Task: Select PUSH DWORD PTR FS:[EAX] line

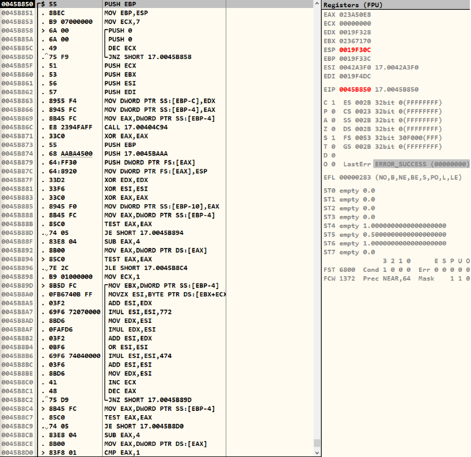Action: [x=150, y=162]
